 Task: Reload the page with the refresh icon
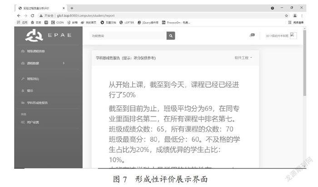pos(32,15)
